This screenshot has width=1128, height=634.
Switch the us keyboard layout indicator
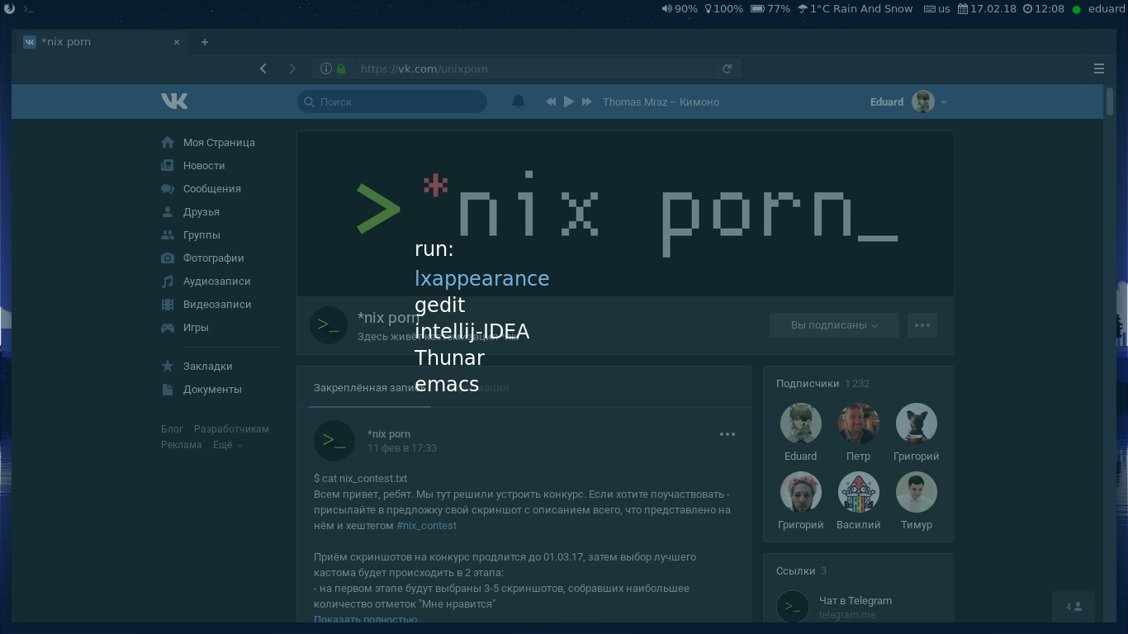(936, 8)
